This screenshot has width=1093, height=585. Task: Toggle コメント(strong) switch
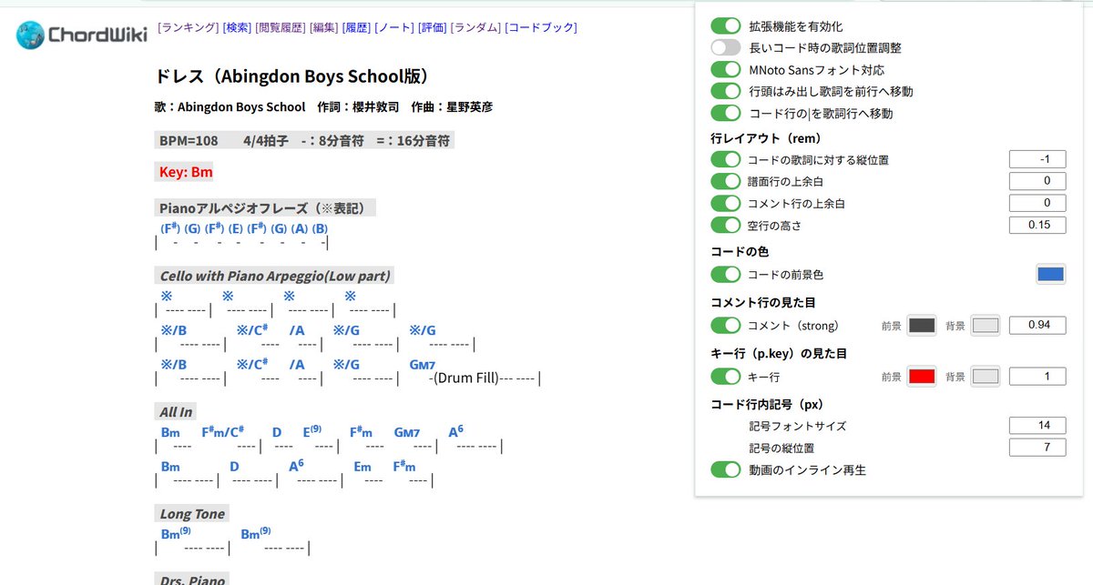point(726,325)
